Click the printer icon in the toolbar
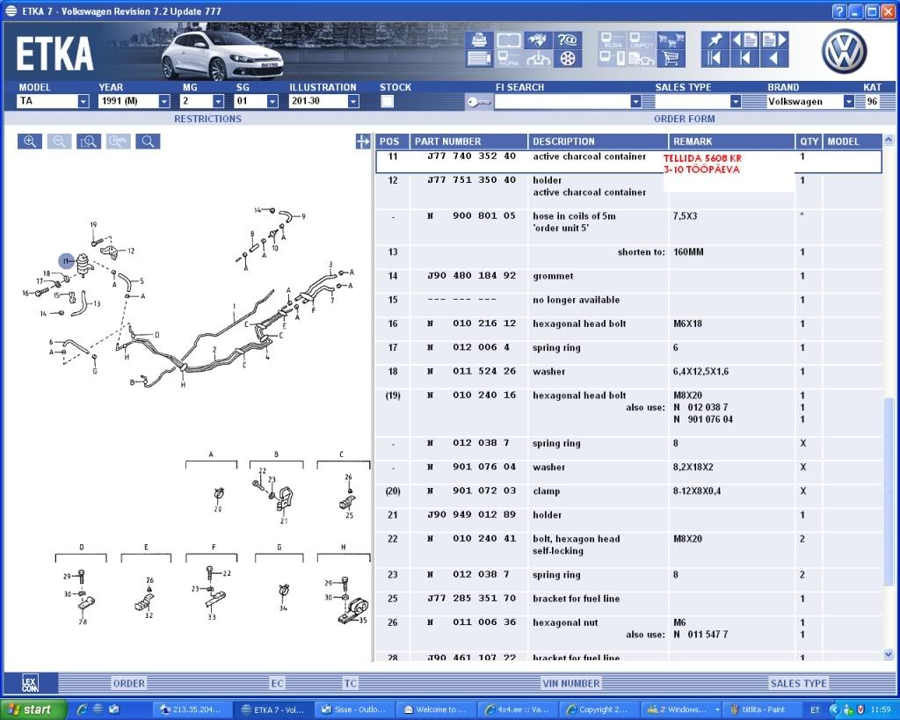Screen dimensions: 900x720 pos(479,40)
